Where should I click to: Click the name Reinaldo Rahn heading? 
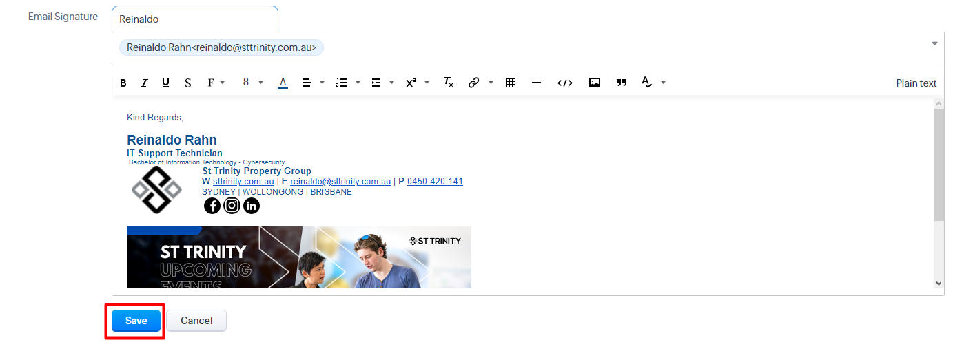[172, 140]
